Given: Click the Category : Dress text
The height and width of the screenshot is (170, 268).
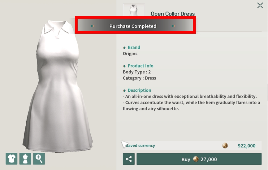Looking at the screenshot, I should (139, 78).
